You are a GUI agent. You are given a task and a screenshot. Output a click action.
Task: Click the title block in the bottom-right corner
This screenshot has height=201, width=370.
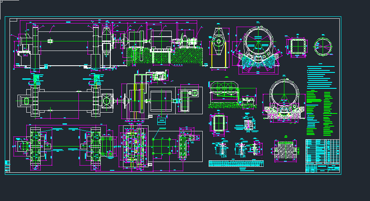[323, 156]
